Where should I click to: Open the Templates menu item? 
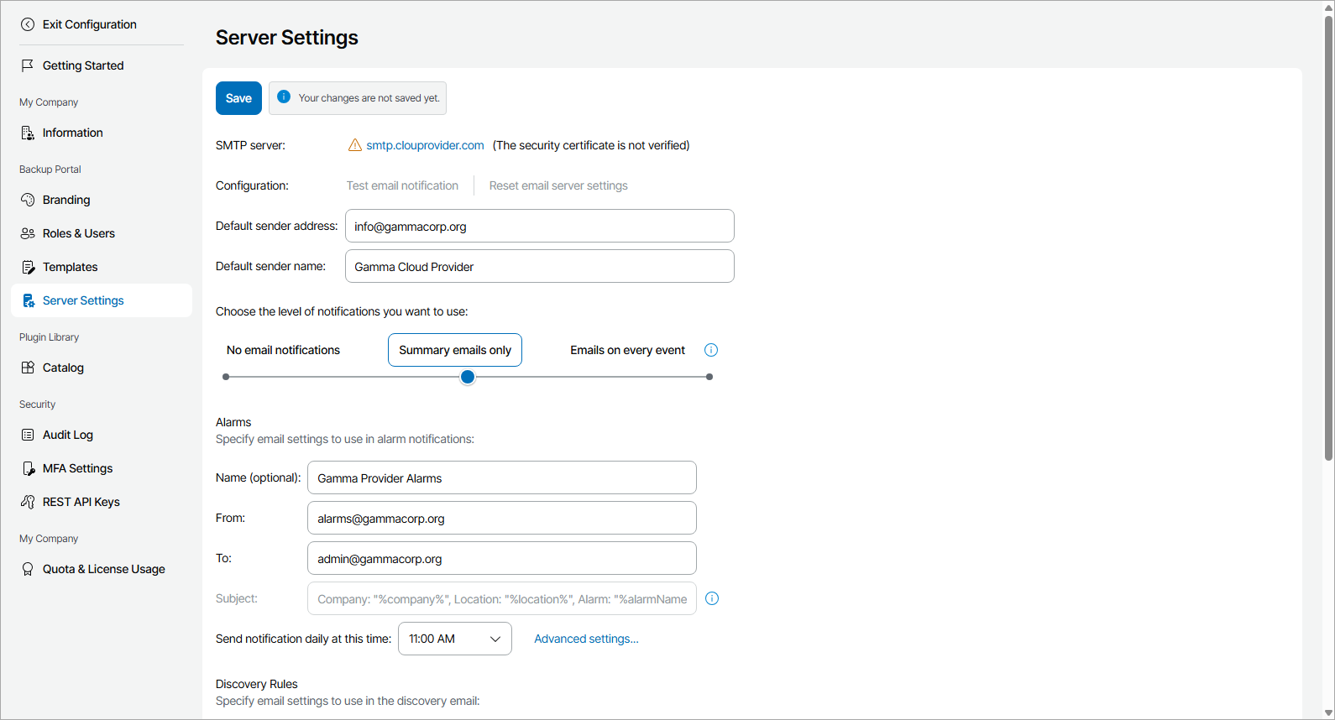(x=71, y=267)
